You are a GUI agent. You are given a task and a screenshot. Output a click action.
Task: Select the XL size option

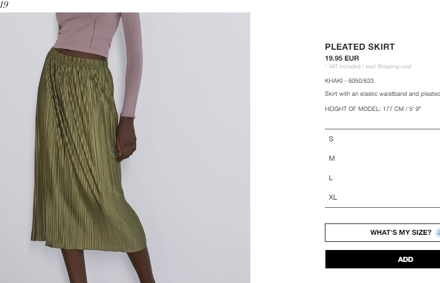click(383, 198)
